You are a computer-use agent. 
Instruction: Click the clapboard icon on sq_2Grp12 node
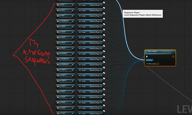pyautogui.click(x=58, y=70)
